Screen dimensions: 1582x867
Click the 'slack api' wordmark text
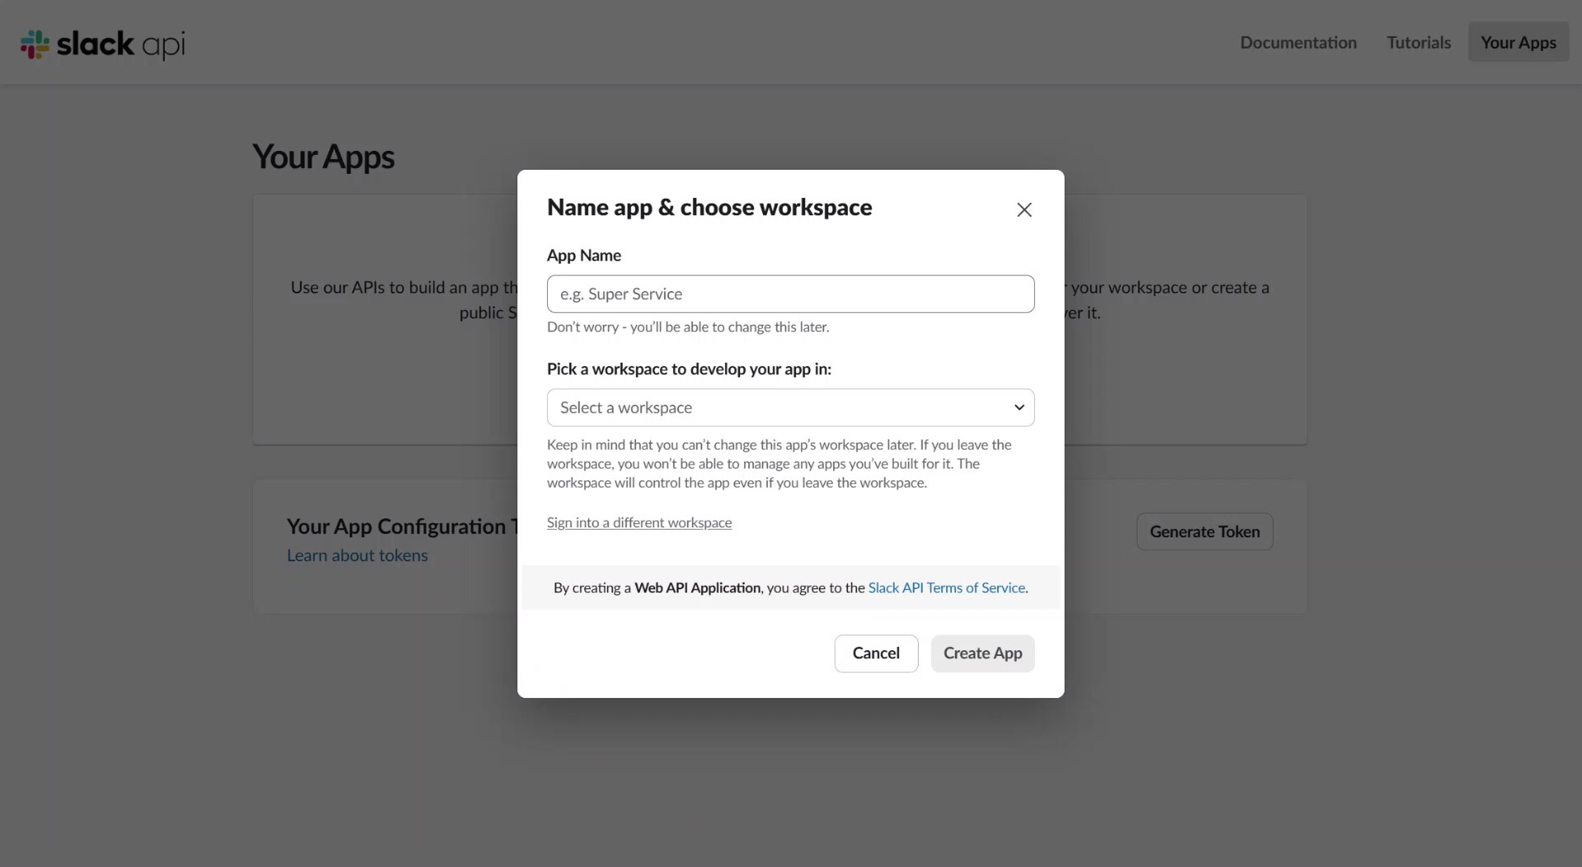tap(120, 44)
